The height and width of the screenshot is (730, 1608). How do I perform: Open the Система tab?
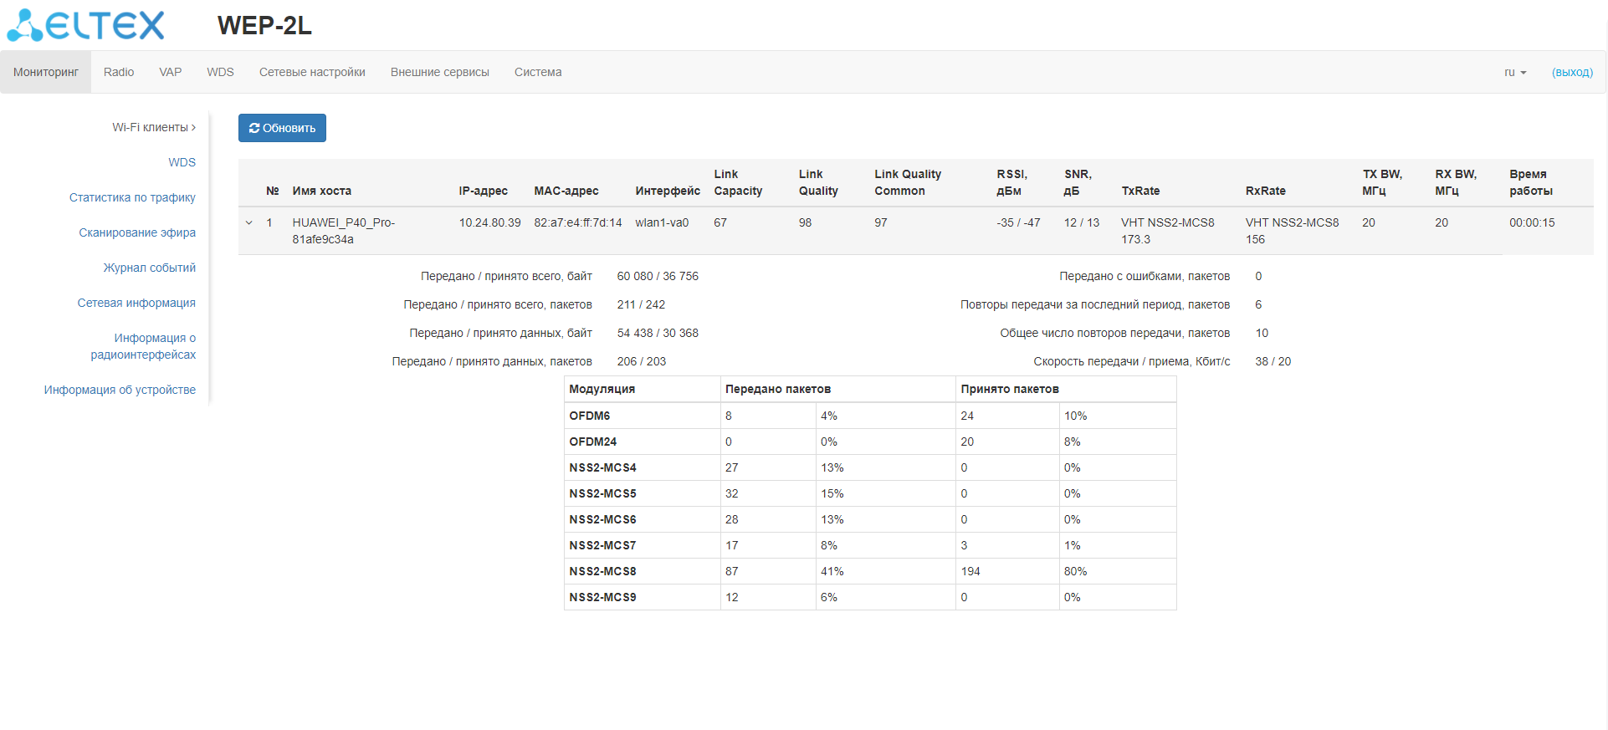click(x=538, y=73)
